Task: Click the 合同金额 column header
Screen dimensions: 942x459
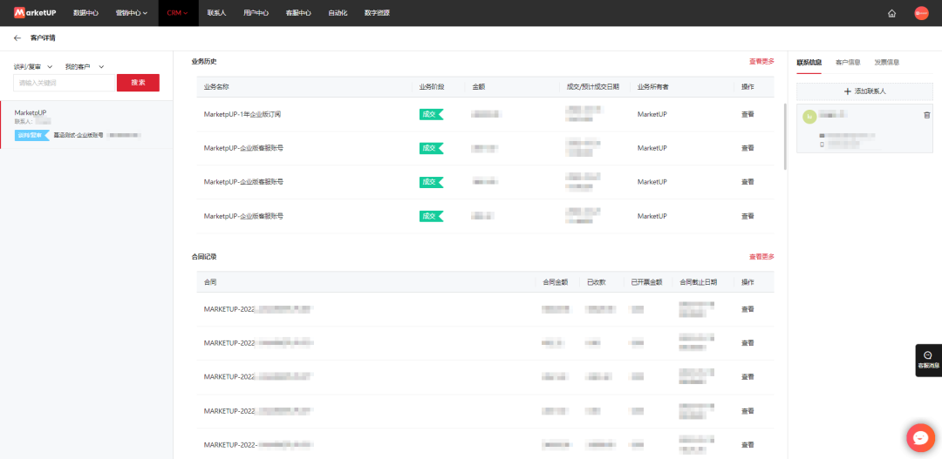Action: click(x=555, y=282)
